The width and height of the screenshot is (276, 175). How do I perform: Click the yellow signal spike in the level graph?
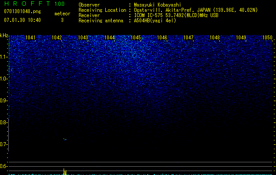[65, 171]
